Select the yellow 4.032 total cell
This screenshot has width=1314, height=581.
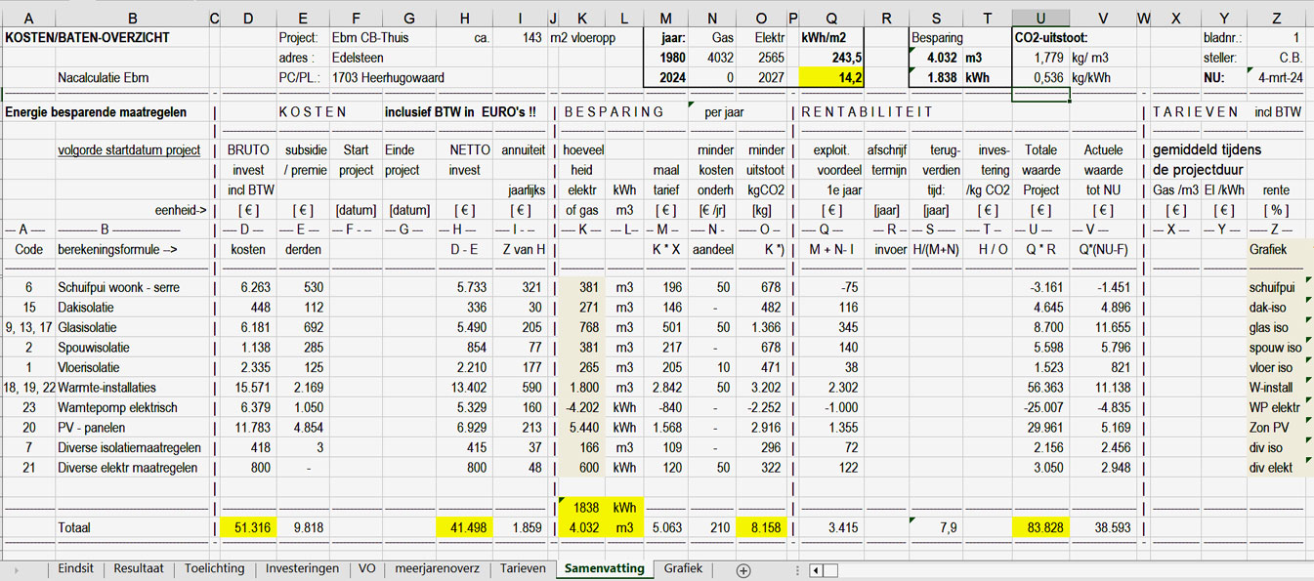tap(582, 527)
